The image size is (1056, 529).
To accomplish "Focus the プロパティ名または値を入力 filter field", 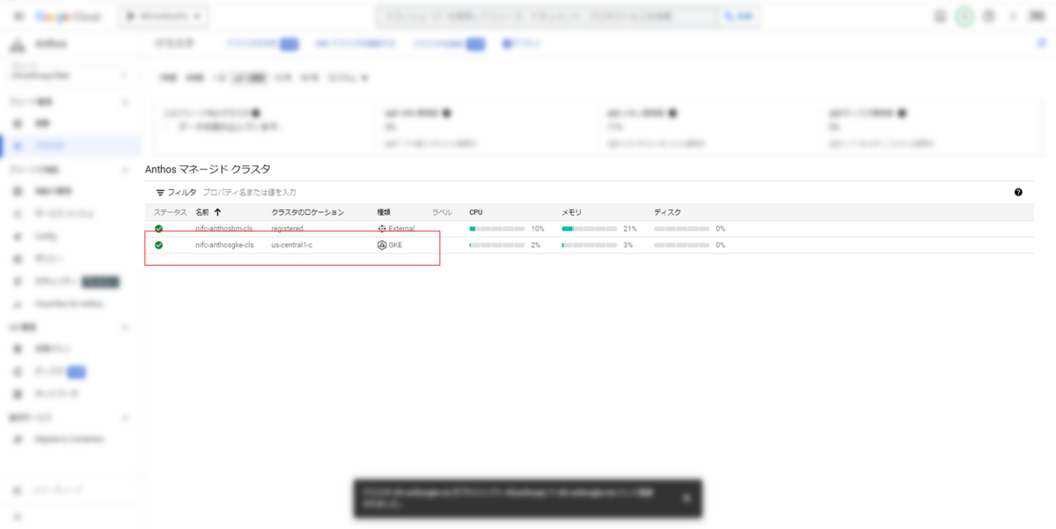I will 250,192.
